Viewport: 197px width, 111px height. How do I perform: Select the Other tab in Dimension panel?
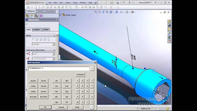(46, 30)
